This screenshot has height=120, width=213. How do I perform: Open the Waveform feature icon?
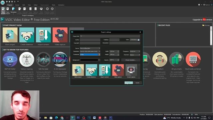click(160, 59)
